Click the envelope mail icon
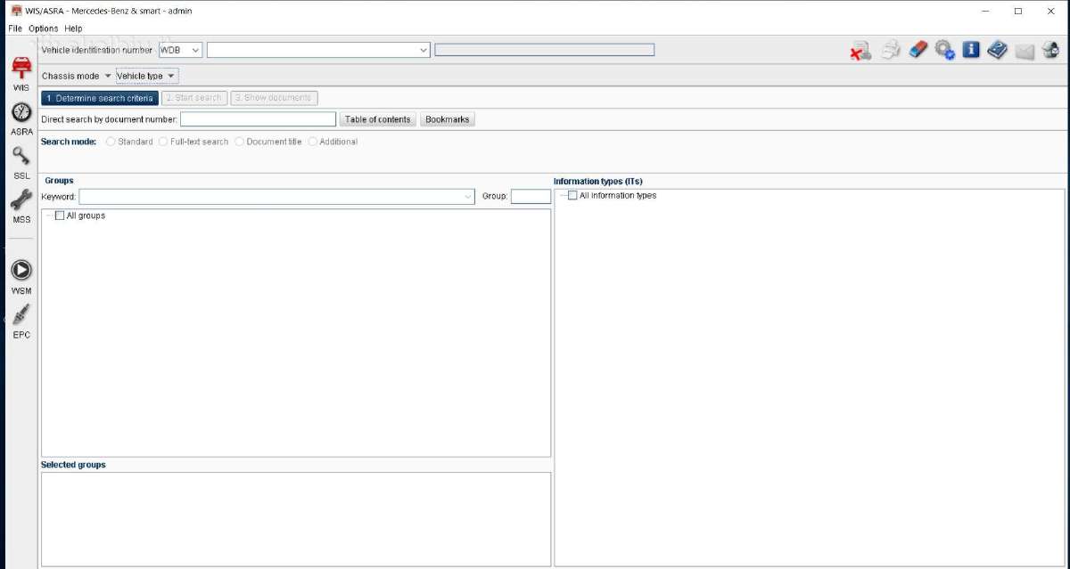 pyautogui.click(x=1025, y=51)
